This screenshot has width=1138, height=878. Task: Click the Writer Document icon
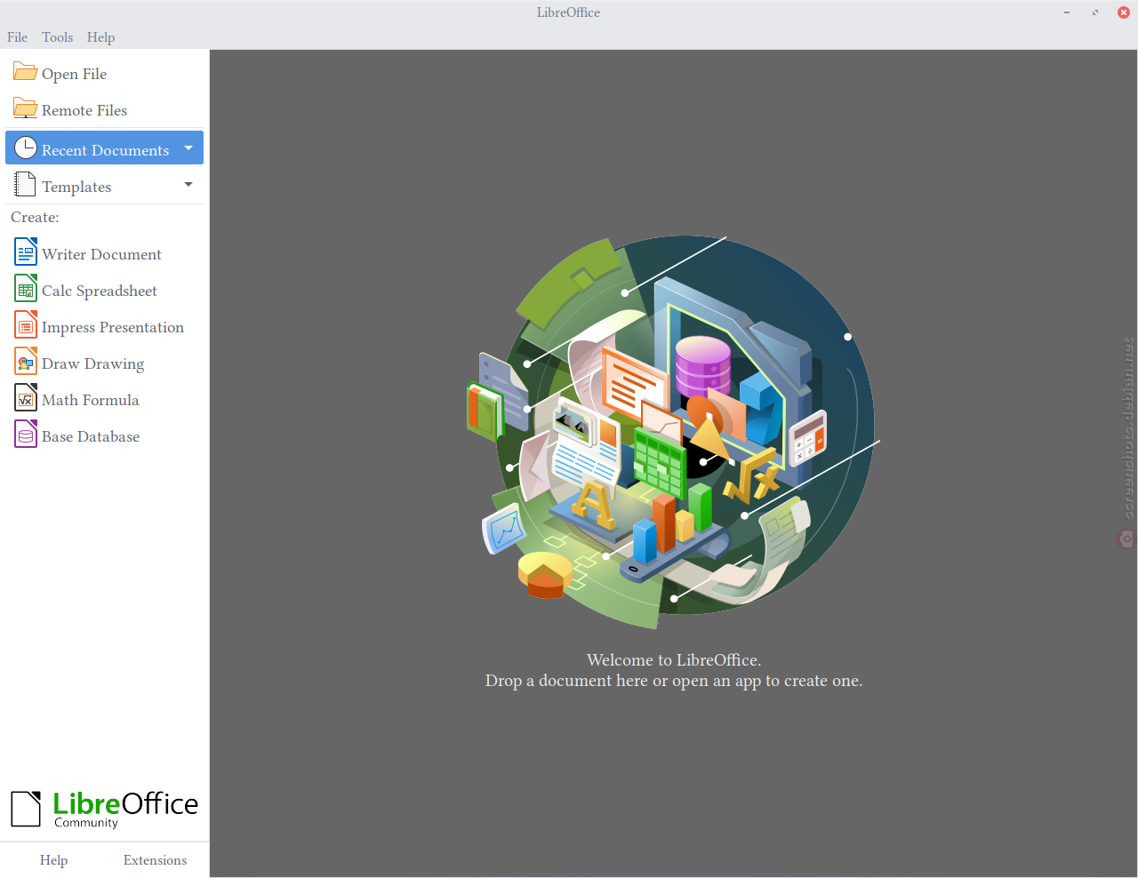tap(26, 252)
